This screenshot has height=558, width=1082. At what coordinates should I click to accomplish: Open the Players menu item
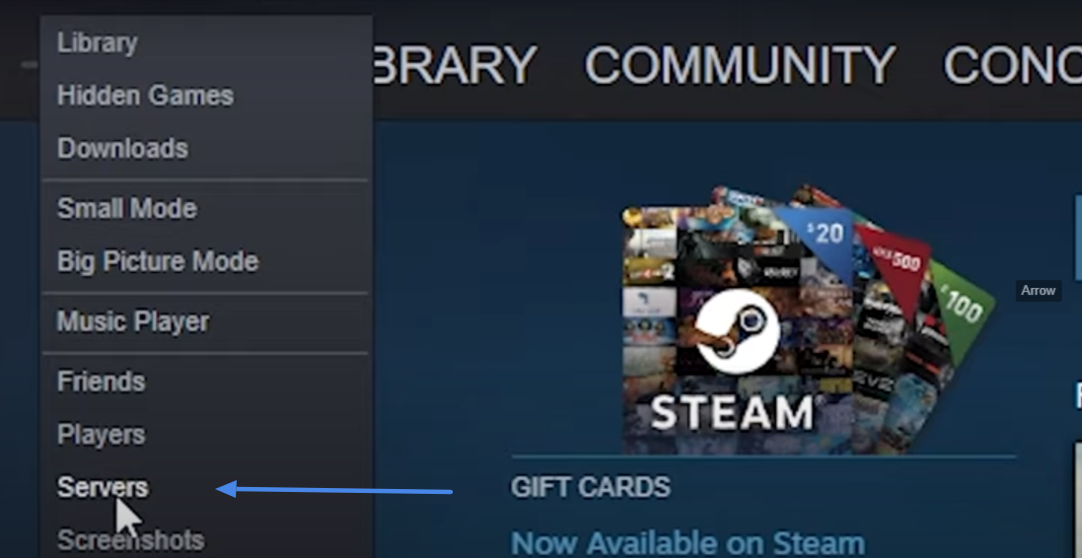(102, 435)
